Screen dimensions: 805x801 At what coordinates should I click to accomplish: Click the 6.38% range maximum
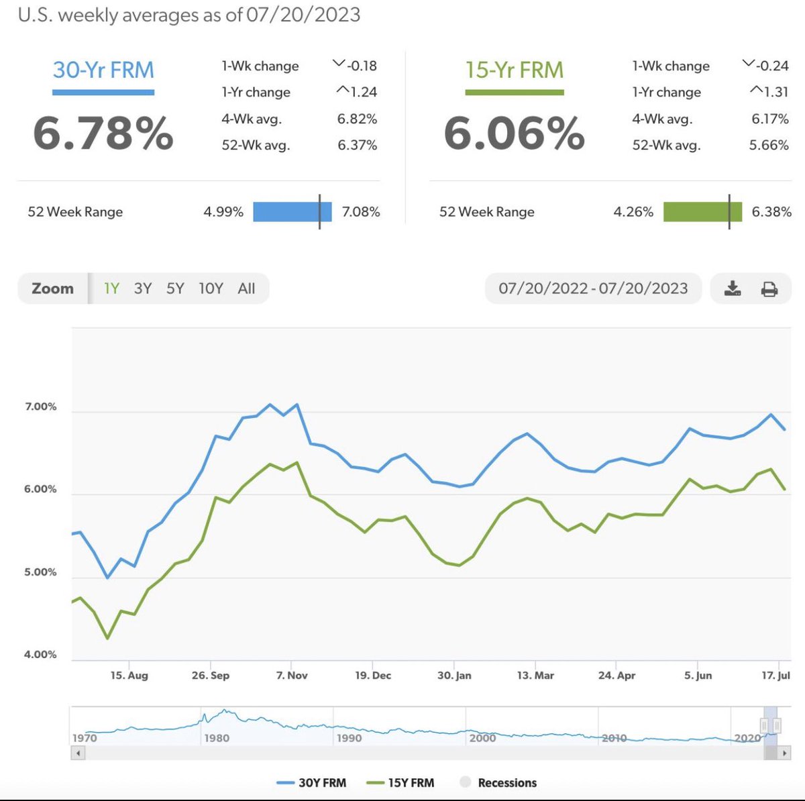(x=771, y=212)
